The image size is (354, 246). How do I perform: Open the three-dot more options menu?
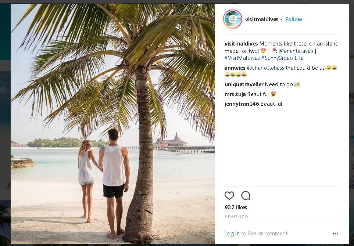click(335, 234)
